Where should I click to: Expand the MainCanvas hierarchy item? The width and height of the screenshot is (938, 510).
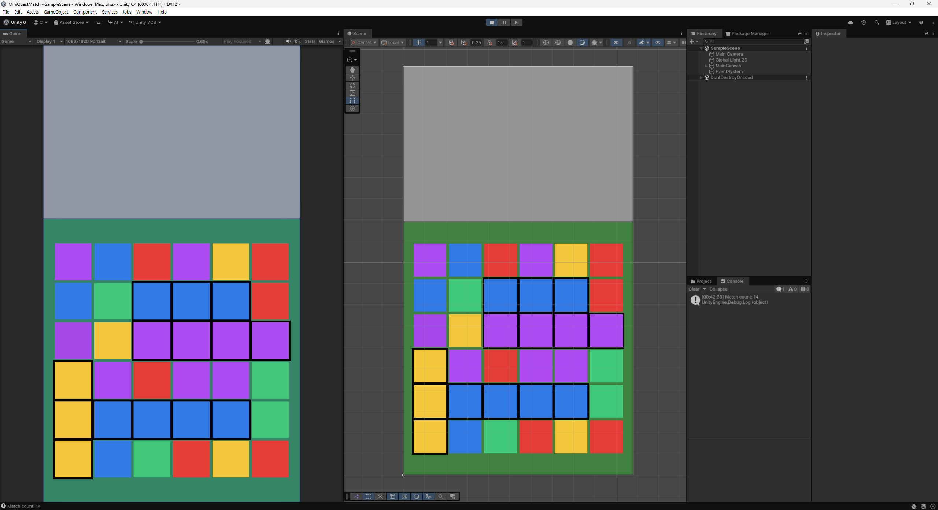(x=706, y=66)
